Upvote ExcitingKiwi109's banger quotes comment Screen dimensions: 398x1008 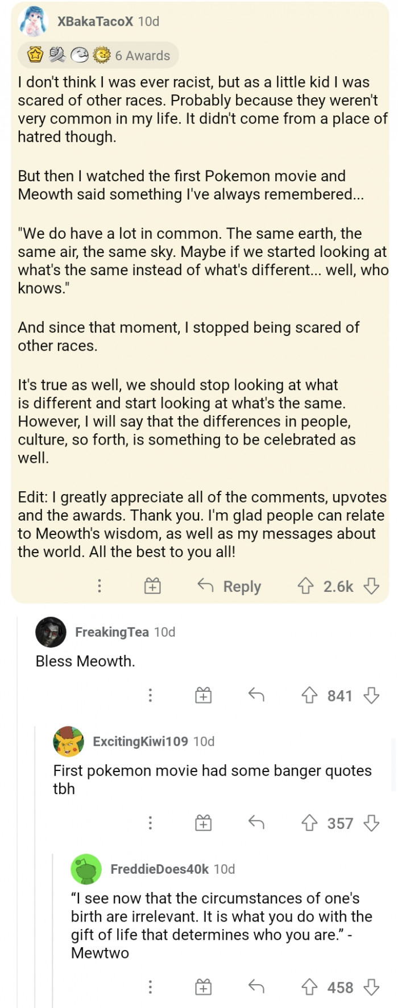(x=309, y=823)
